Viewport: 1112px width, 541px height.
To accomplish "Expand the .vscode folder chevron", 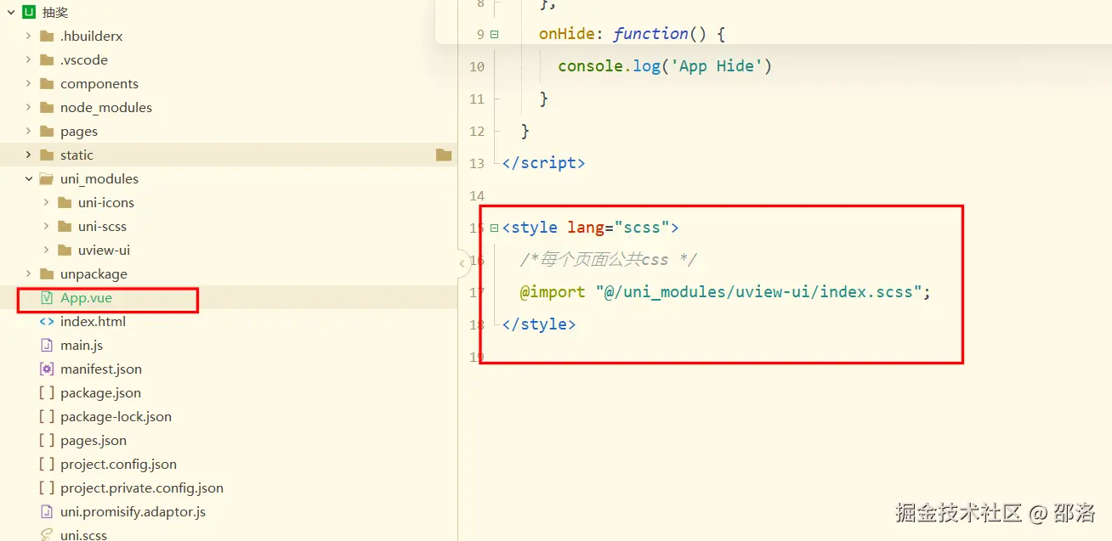I will (x=28, y=60).
